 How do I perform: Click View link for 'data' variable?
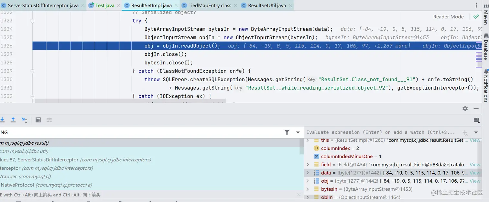click(x=475, y=173)
